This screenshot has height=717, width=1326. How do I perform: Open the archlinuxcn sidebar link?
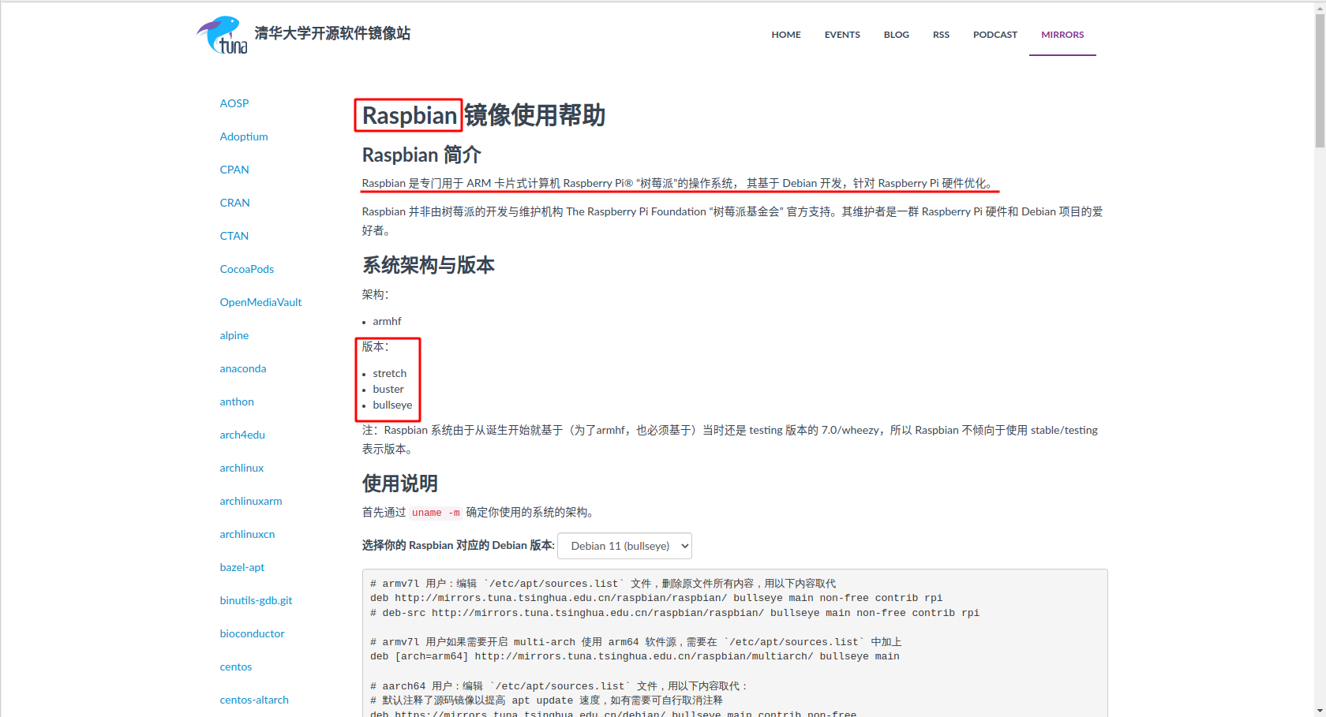248,534
